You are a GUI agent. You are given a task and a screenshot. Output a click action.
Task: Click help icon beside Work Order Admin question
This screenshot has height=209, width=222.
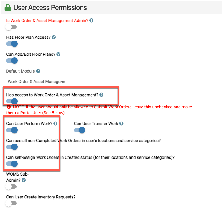pyautogui.click(x=91, y=21)
